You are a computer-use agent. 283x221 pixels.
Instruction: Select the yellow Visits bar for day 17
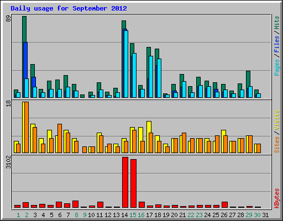(149, 127)
